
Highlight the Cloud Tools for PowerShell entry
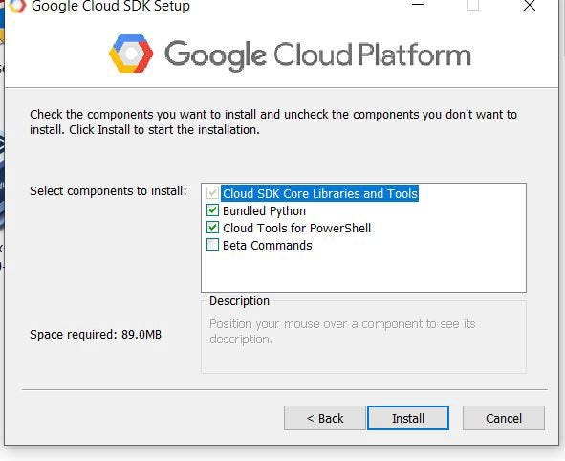296,229
